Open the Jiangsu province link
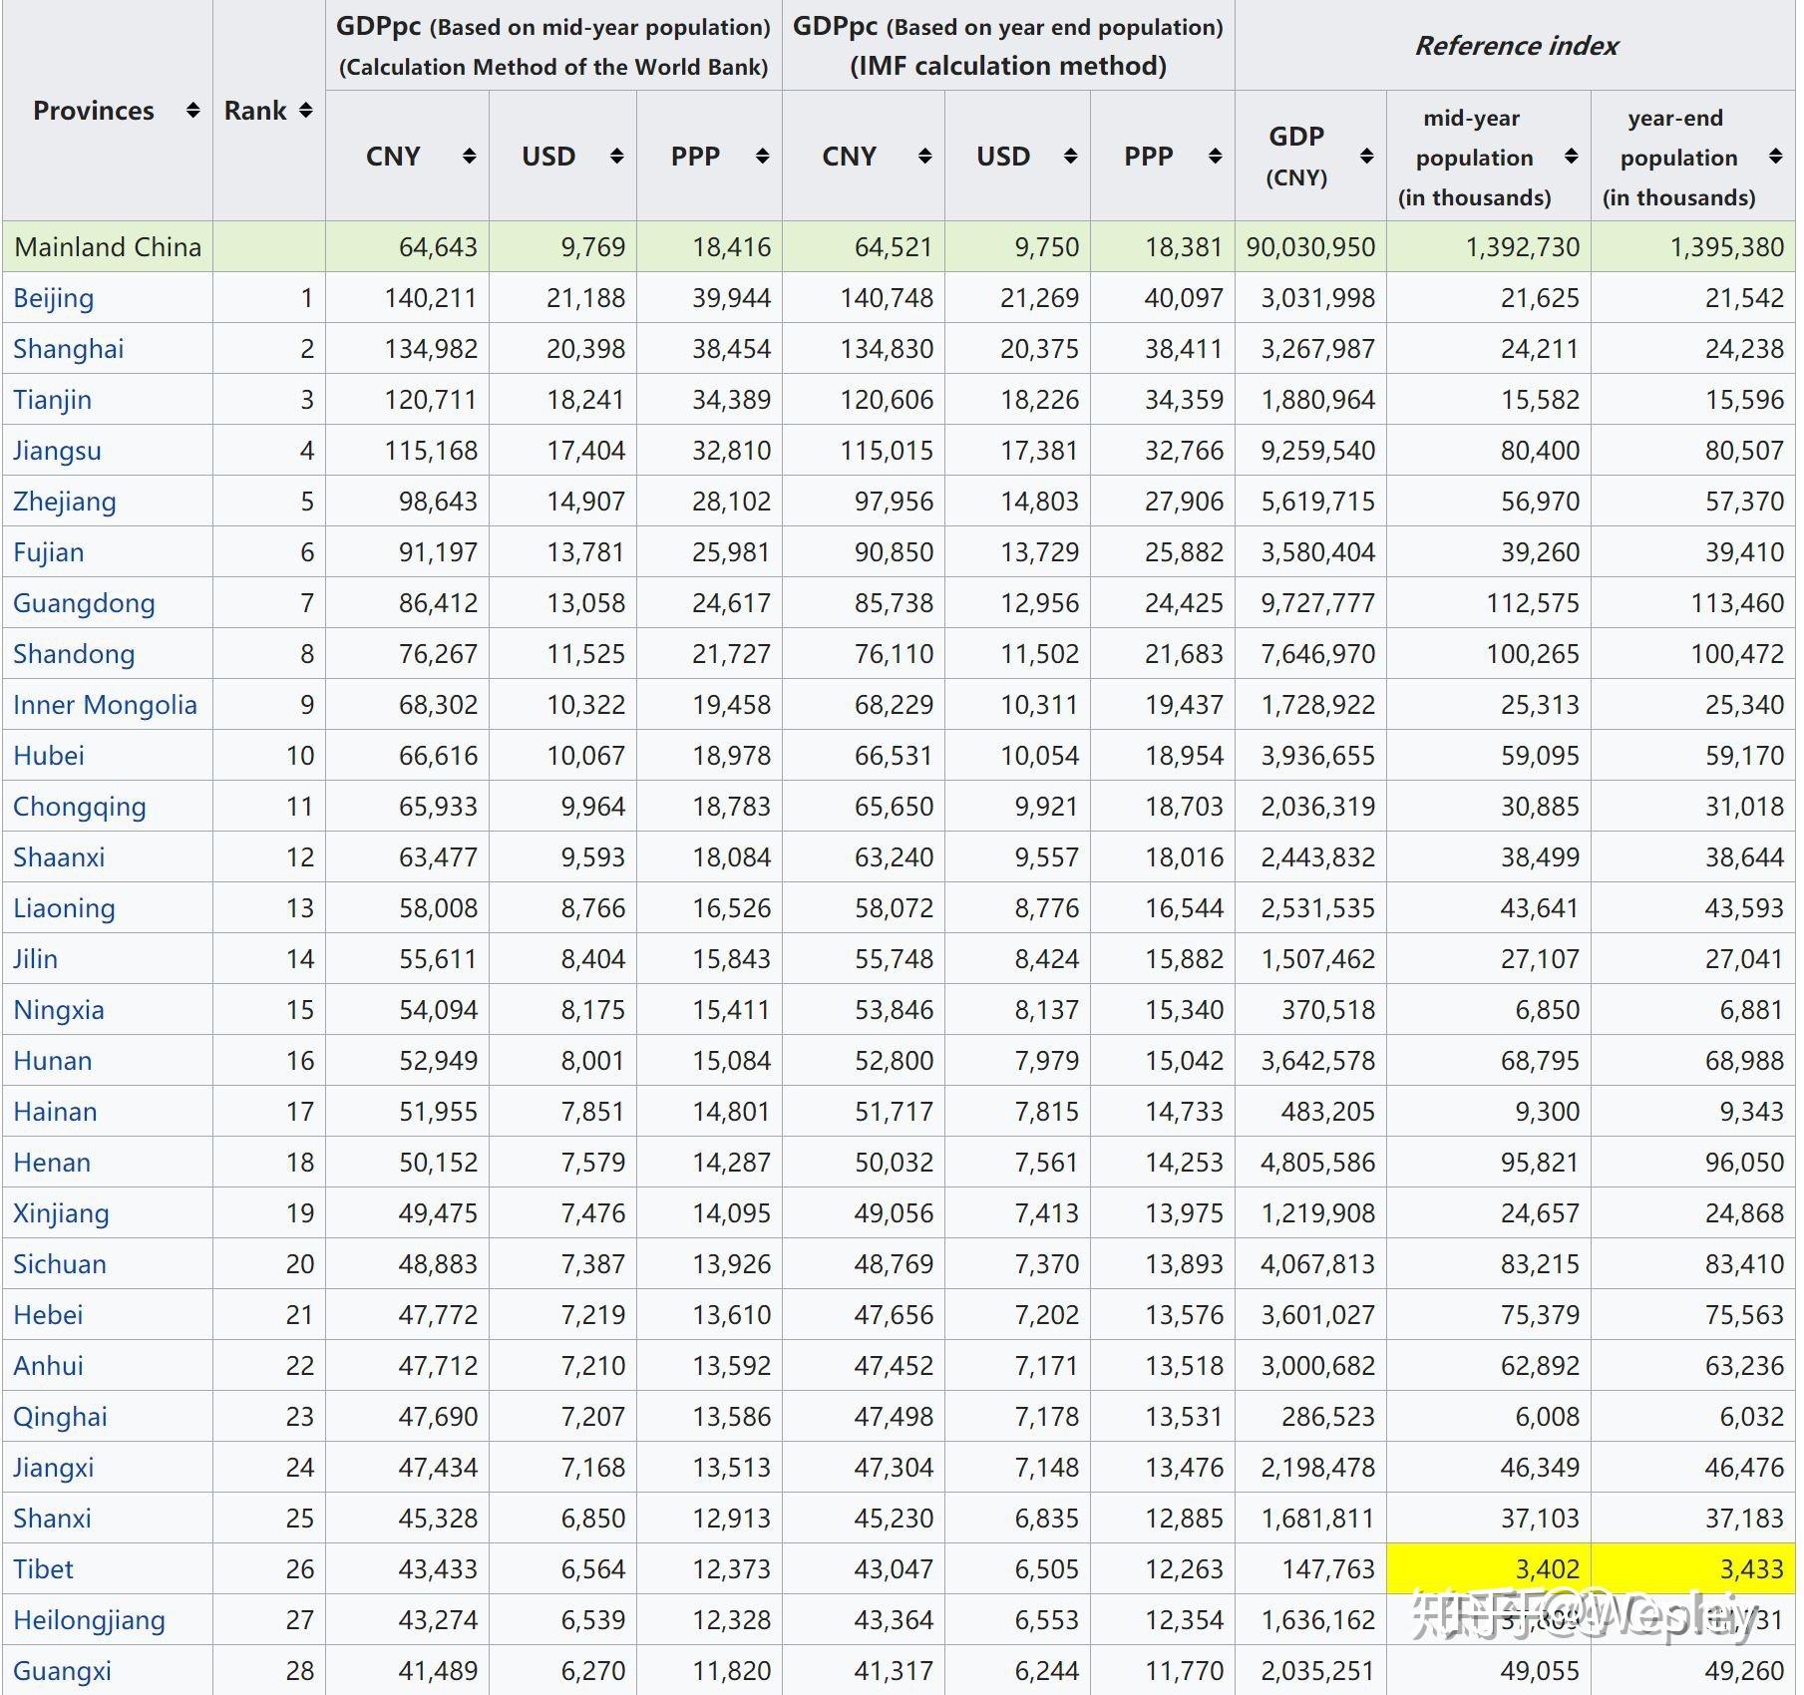The width and height of the screenshot is (1804, 1695). (x=57, y=451)
